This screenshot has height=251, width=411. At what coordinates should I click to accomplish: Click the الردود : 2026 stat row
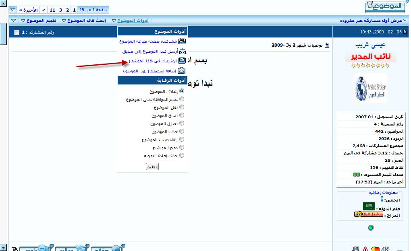click(370, 138)
